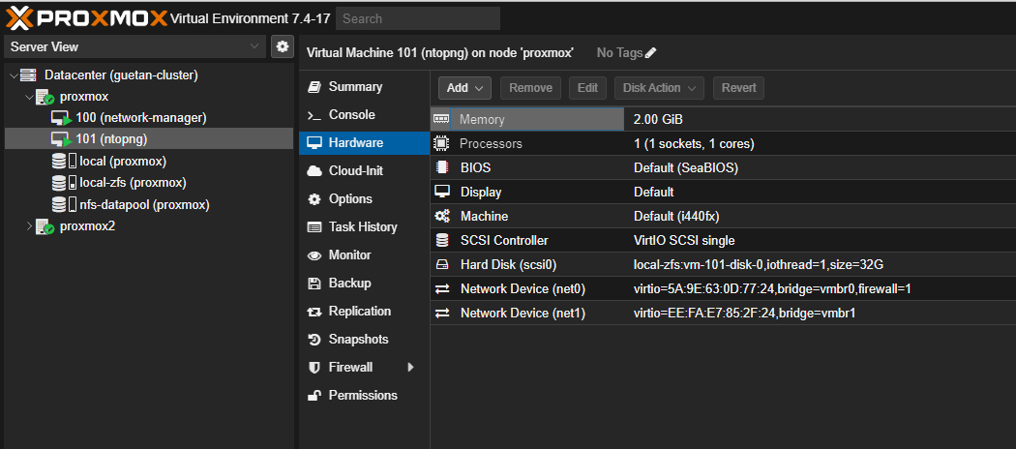Screen dimensions: 1016x449
Task: Click the Search input field
Action: pos(418,18)
